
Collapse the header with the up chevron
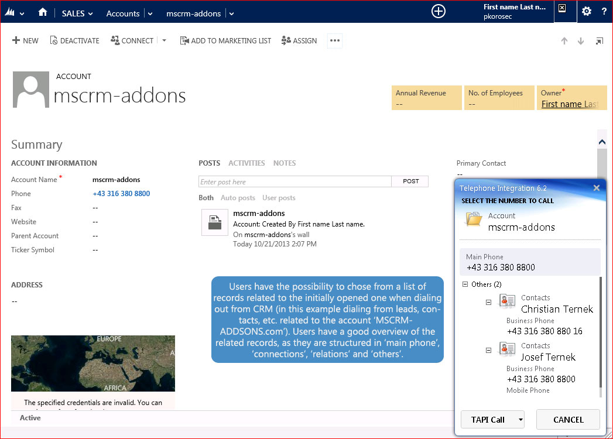602,142
